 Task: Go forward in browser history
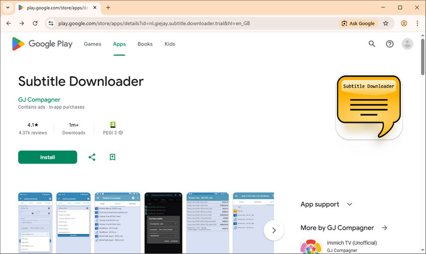tap(22, 23)
